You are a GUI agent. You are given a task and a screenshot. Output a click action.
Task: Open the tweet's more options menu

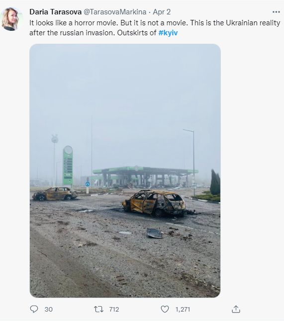point(276,12)
